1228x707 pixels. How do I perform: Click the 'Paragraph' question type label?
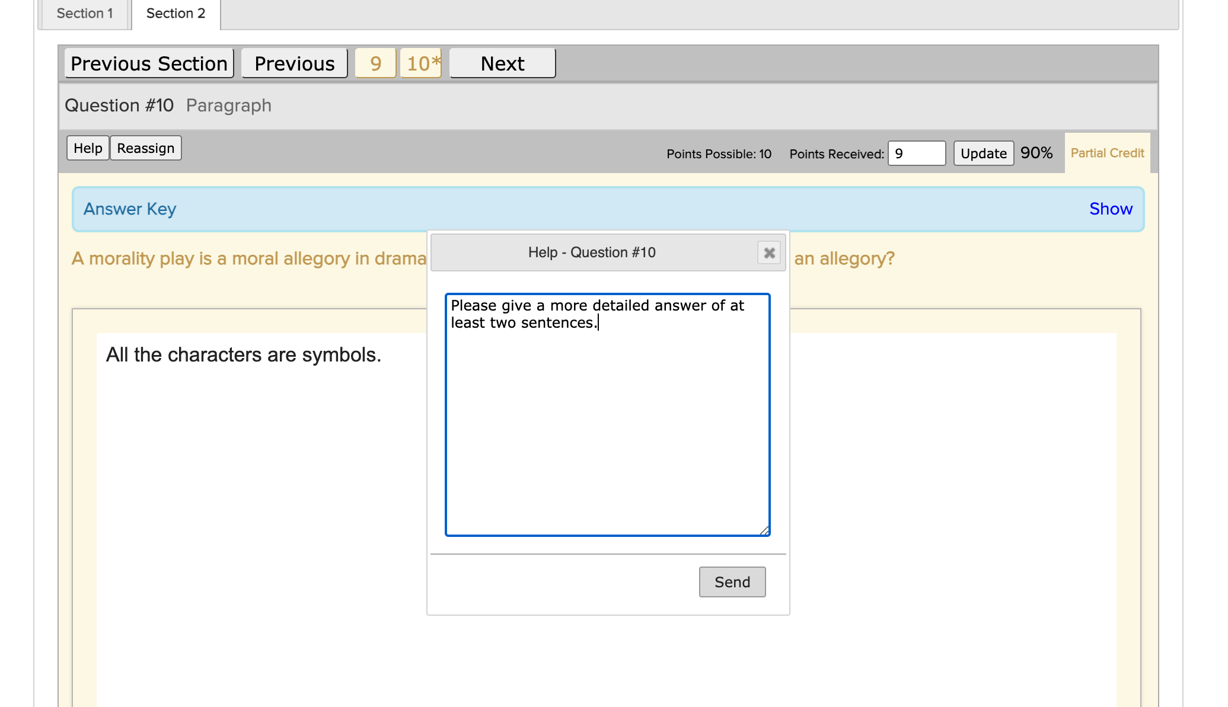tap(229, 105)
